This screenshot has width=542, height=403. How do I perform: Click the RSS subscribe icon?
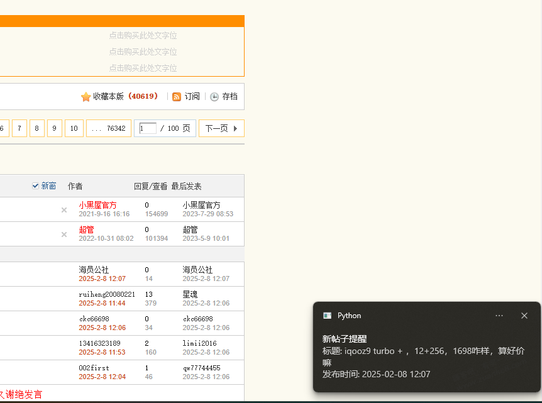click(x=177, y=97)
